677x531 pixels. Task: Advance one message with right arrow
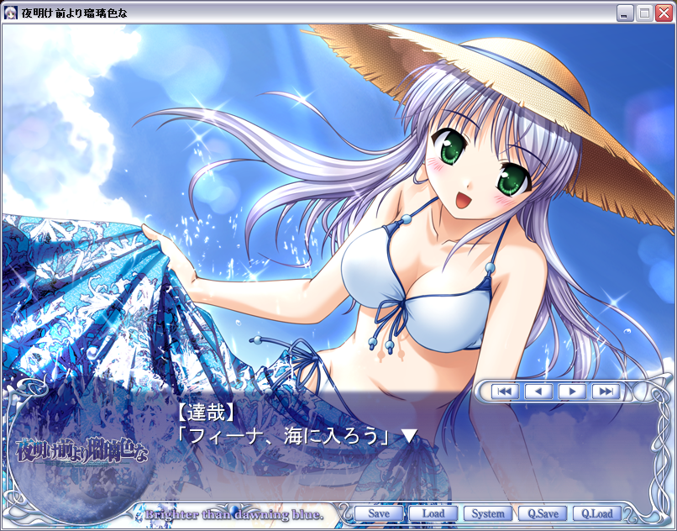573,392
